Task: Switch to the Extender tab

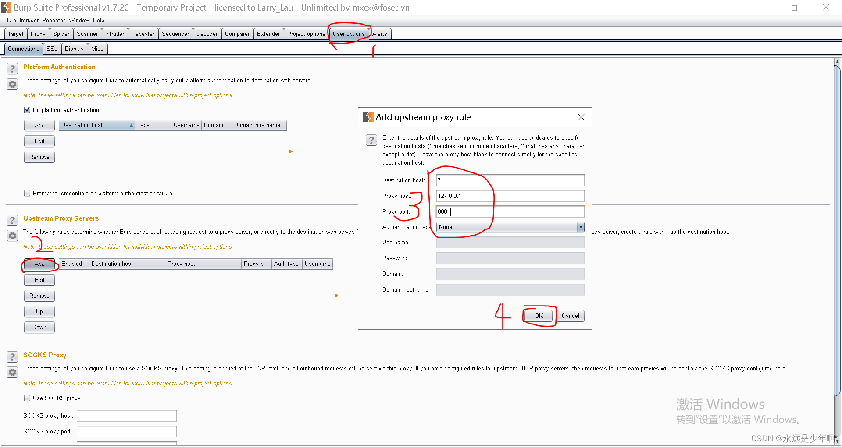Action: pos(268,34)
